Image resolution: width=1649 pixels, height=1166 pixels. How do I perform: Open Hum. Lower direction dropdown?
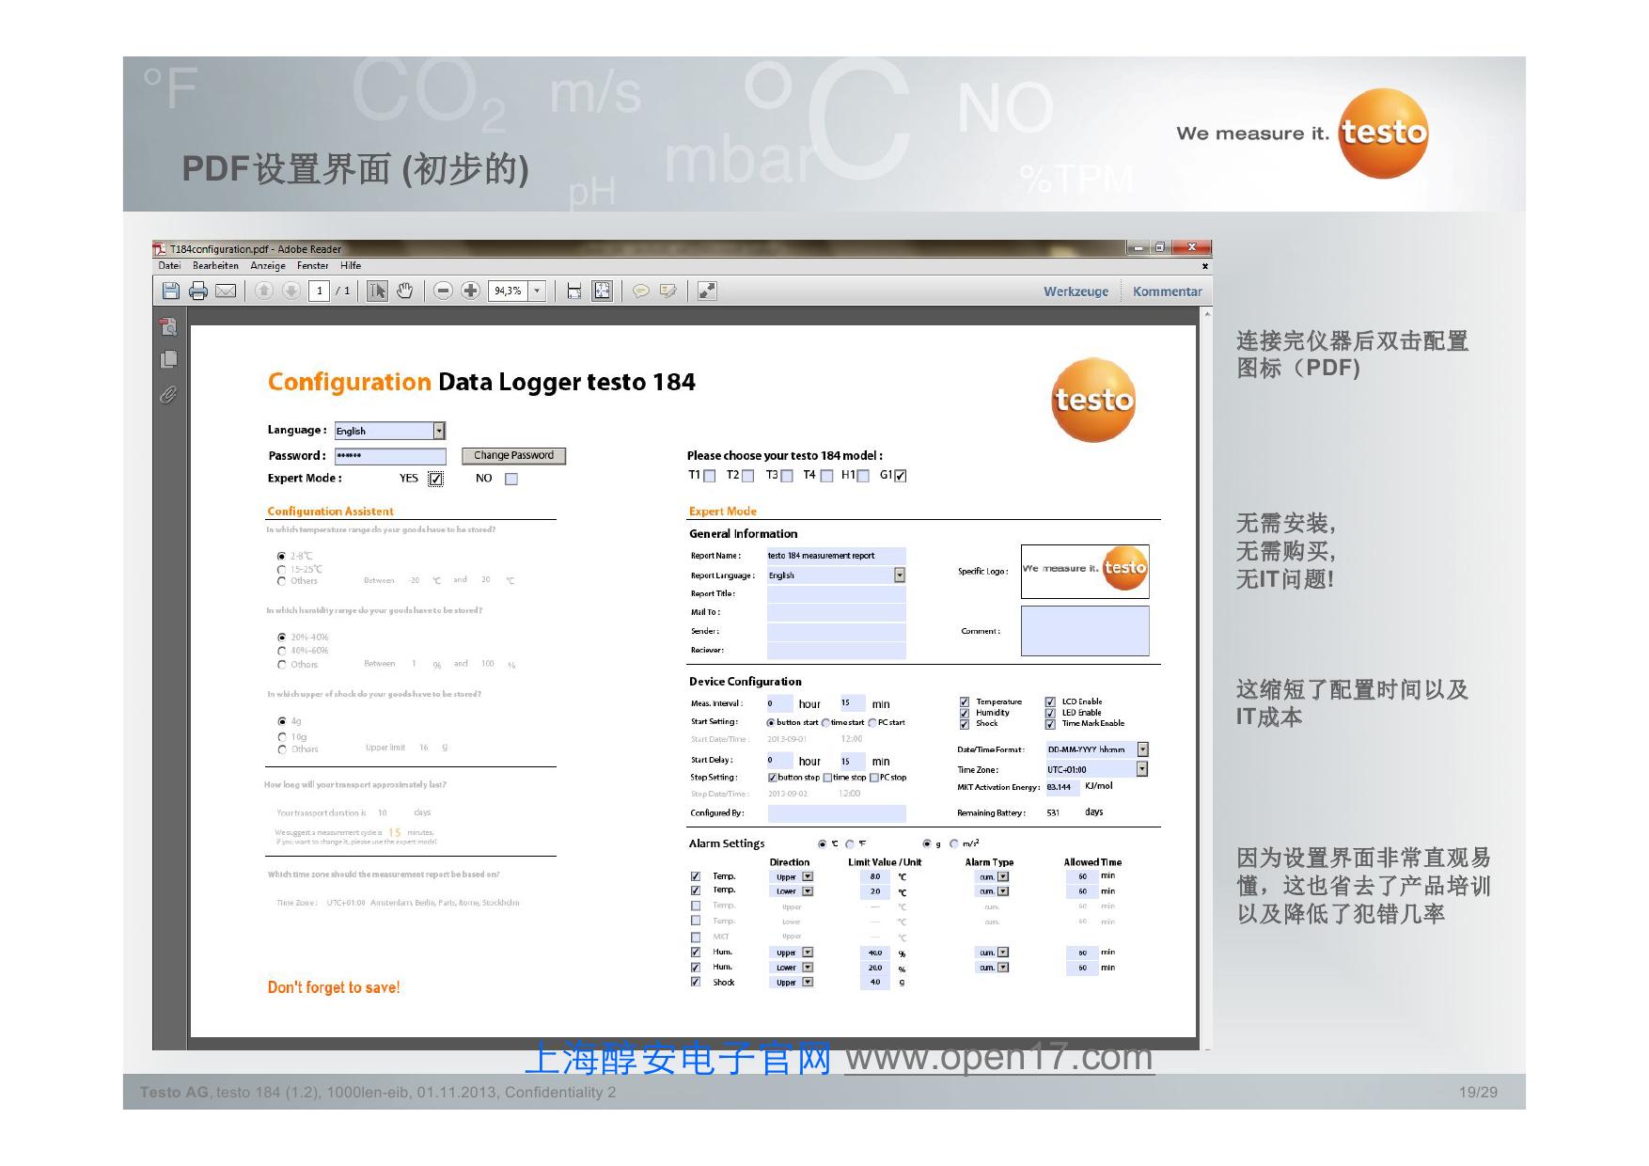click(x=808, y=968)
